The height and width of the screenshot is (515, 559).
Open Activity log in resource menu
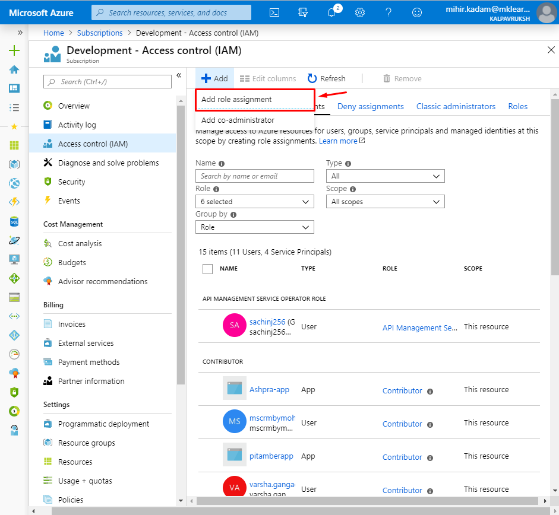coord(102,125)
